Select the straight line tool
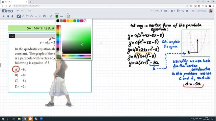Viewport: 216px width, 121px height. coord(23,16)
